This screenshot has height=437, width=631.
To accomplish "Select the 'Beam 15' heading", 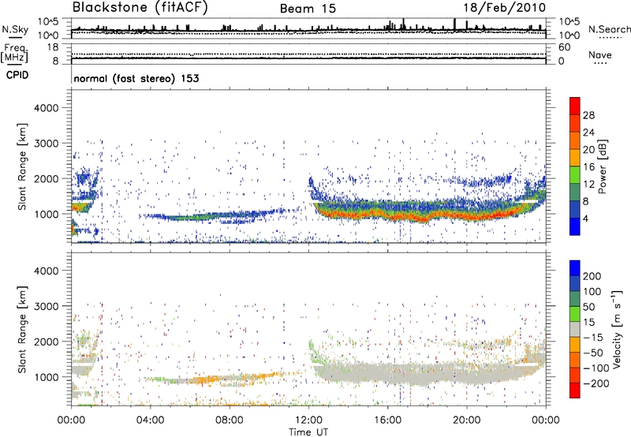I will click(x=308, y=9).
